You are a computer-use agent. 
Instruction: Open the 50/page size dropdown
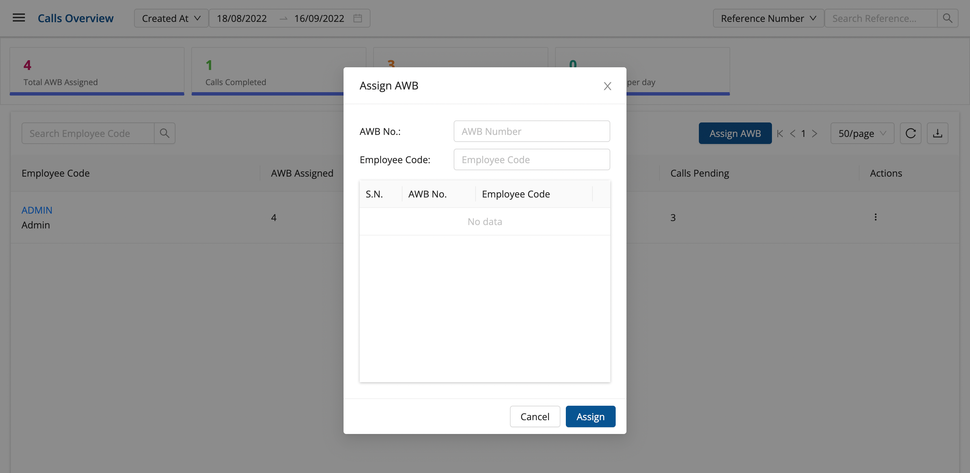pyautogui.click(x=862, y=134)
